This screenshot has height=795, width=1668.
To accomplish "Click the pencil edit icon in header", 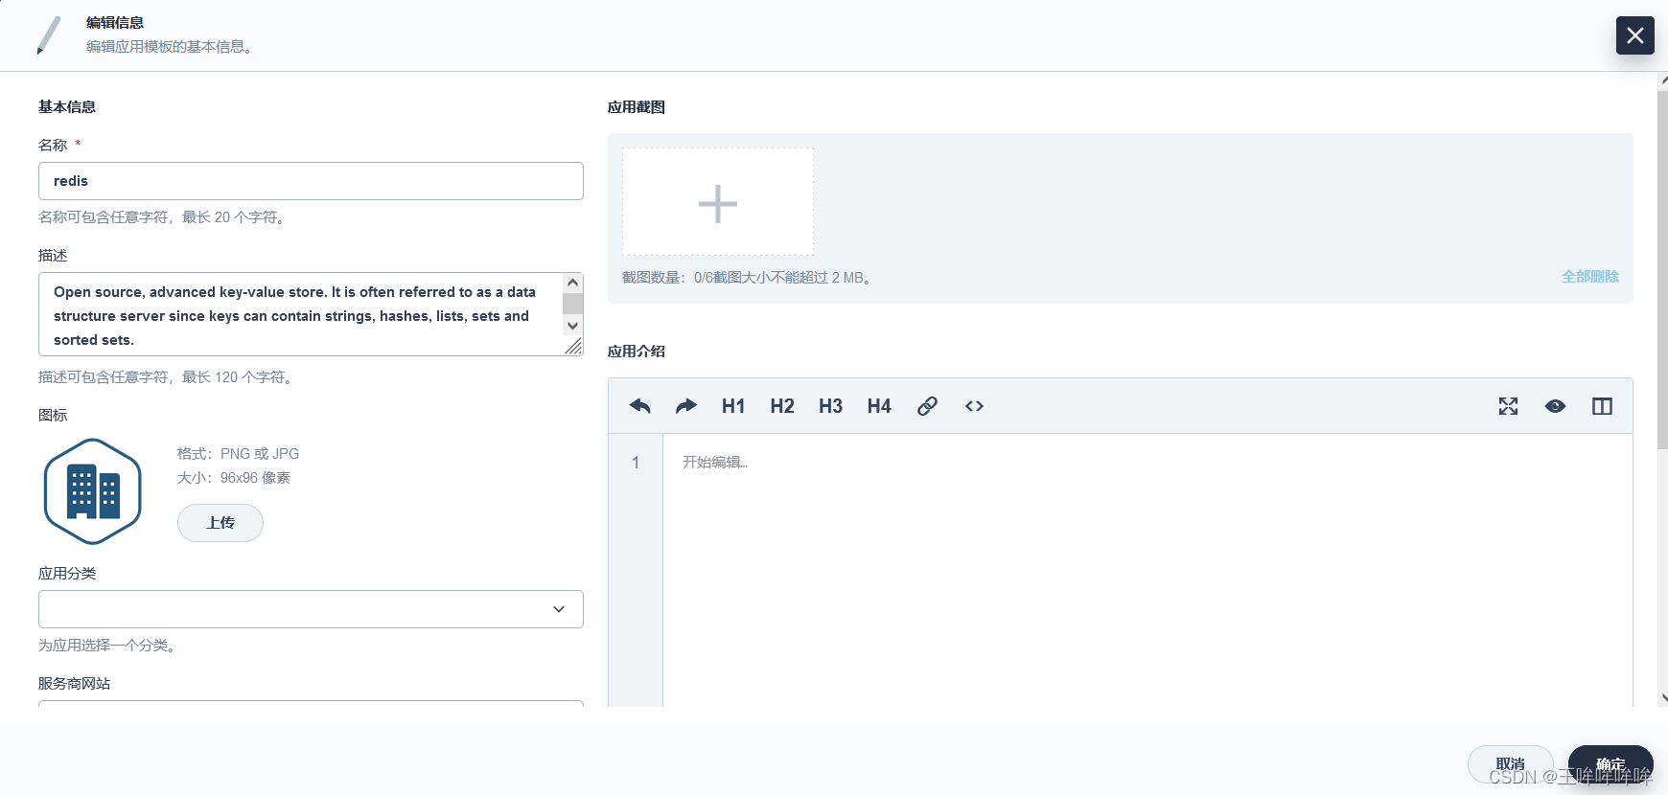I will pyautogui.click(x=48, y=35).
